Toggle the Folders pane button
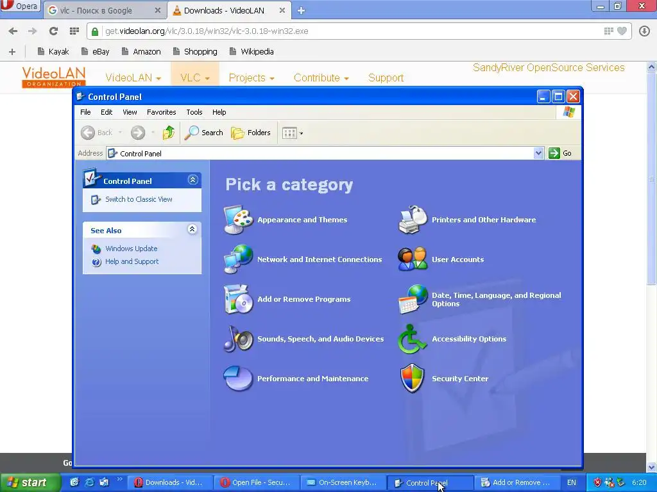Screen dimensions: 657x492 [x=251, y=133]
